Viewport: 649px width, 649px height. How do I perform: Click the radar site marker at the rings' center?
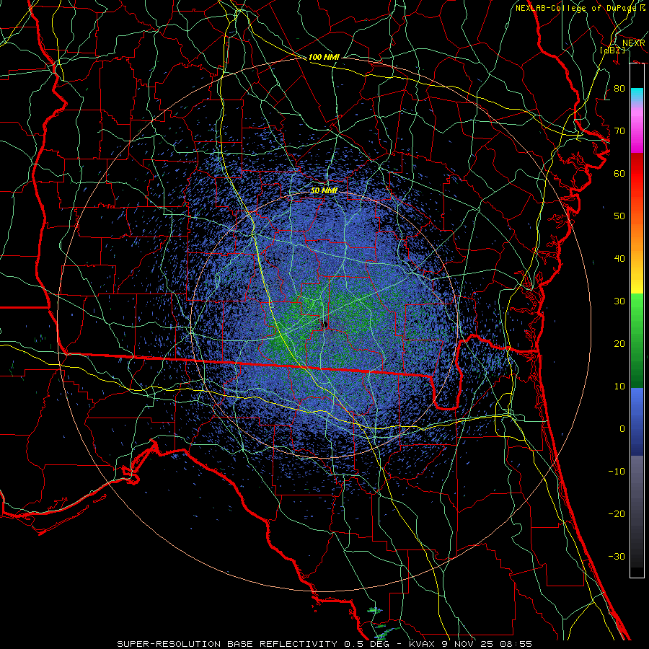pos(325,324)
